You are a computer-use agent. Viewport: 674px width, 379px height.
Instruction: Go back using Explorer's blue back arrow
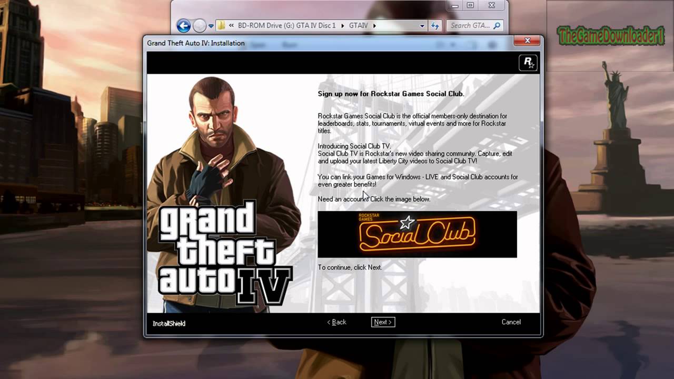click(183, 25)
